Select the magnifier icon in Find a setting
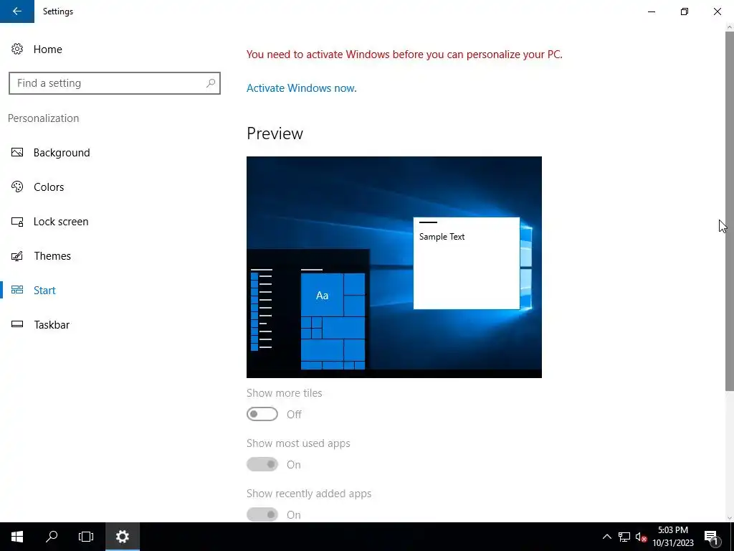The width and height of the screenshot is (734, 551). pos(211,83)
